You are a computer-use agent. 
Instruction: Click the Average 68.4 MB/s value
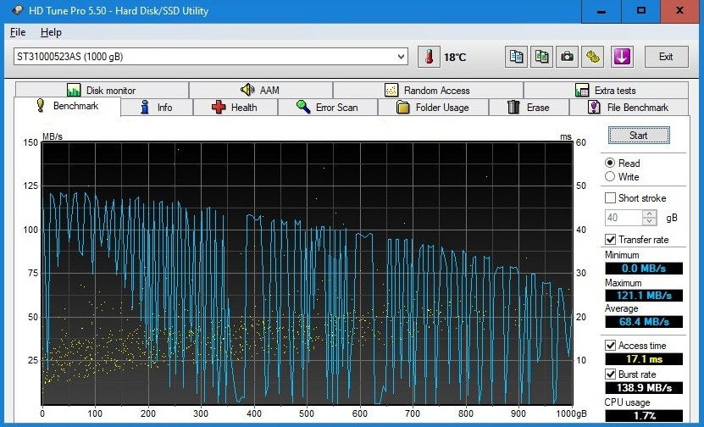tap(644, 321)
